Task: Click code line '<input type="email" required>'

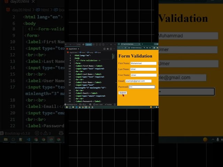Action: pyautogui.click(x=90, y=96)
